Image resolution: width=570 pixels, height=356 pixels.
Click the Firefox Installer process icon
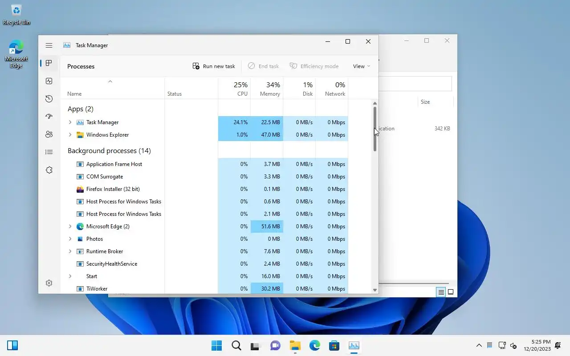click(x=80, y=189)
